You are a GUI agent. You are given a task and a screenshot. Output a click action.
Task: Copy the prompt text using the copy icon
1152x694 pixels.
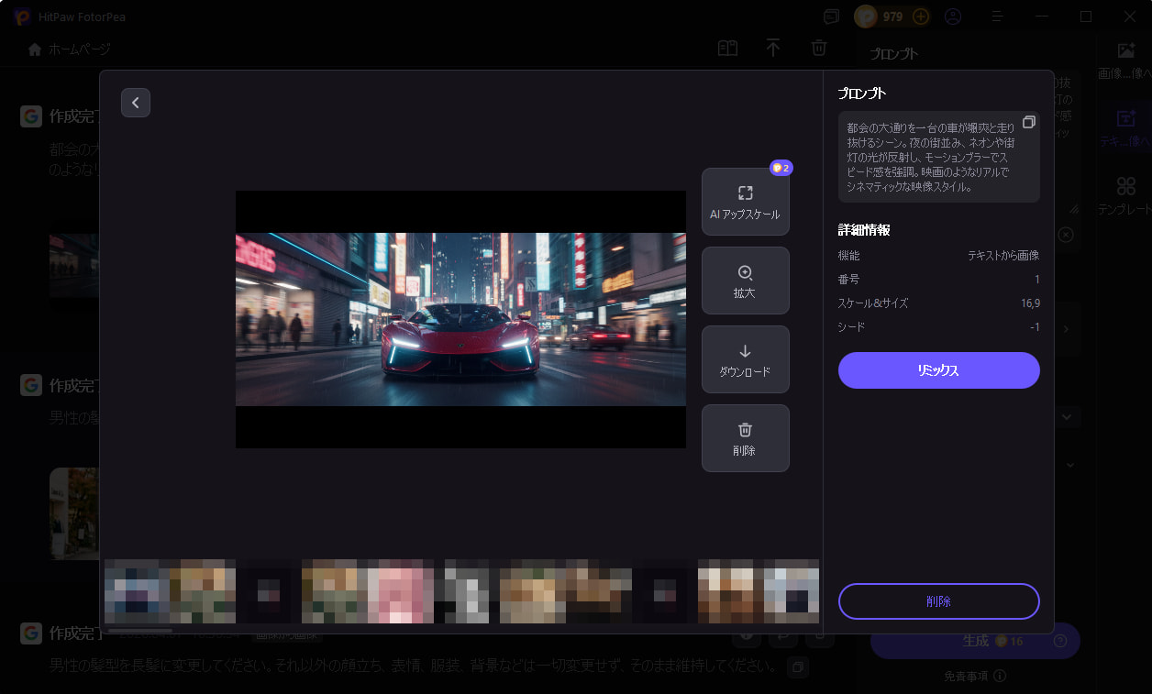coord(1028,121)
